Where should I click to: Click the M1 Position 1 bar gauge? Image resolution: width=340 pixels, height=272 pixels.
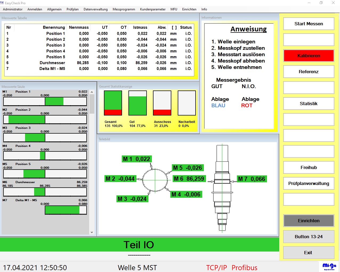pos(45,101)
